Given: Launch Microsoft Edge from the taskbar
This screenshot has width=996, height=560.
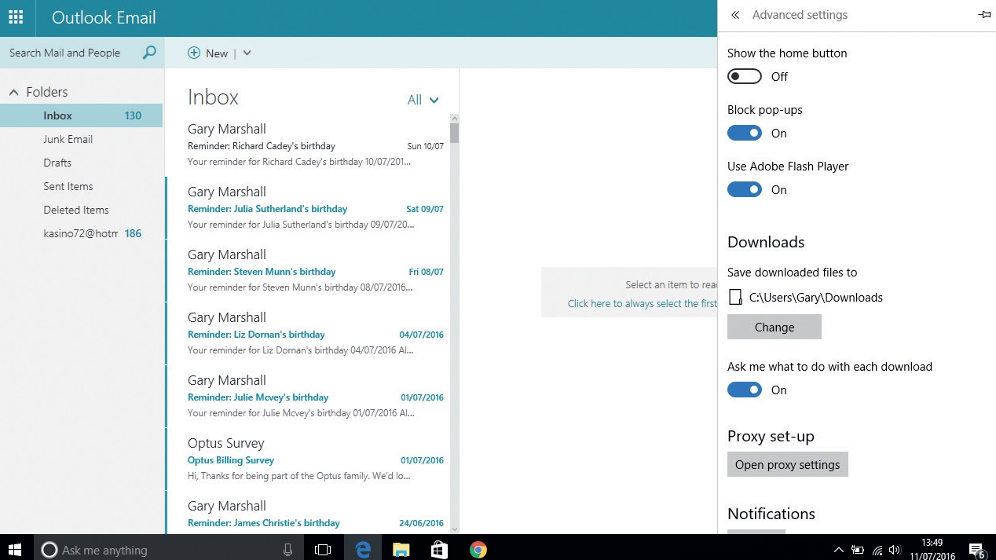Looking at the screenshot, I should (x=362, y=550).
